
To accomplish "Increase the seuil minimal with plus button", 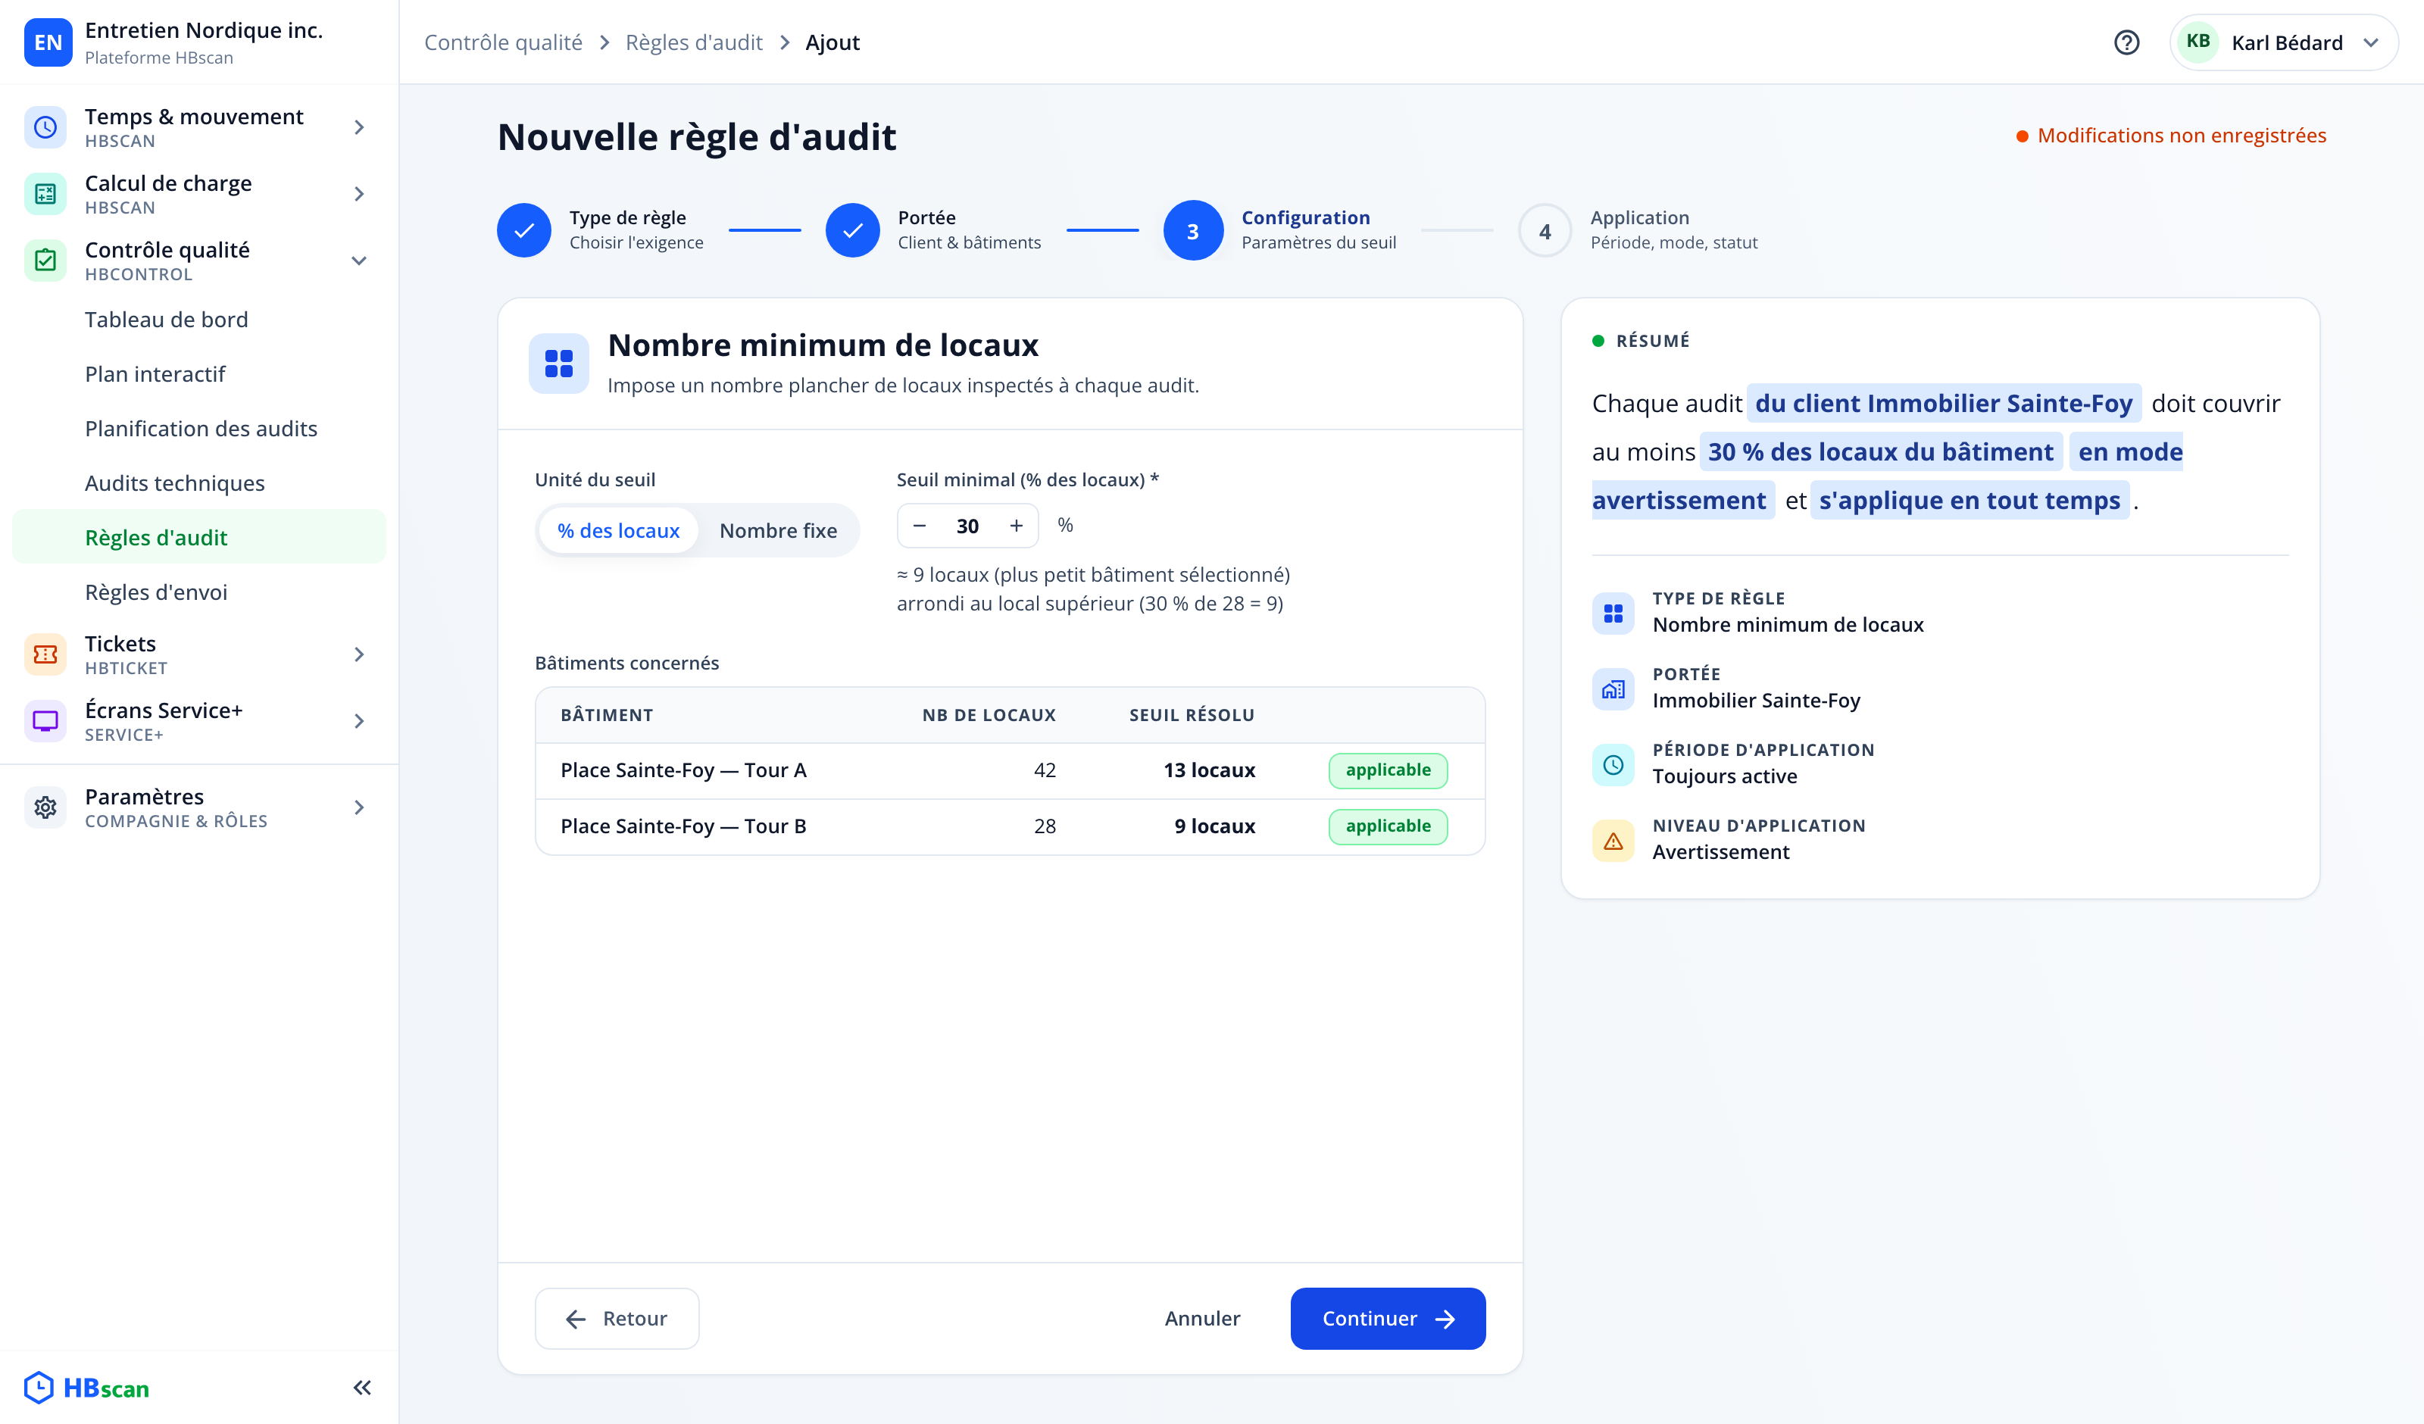I will coord(1016,526).
